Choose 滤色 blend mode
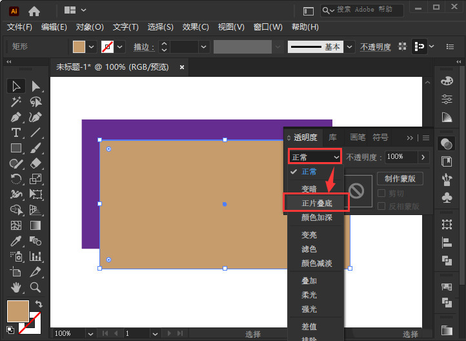This screenshot has height=341, width=466. click(x=309, y=249)
